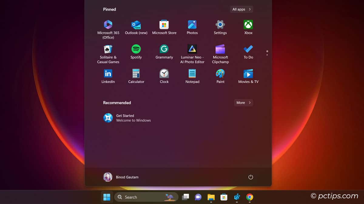Launch LinkedIn from the pinned section

pyautogui.click(x=108, y=74)
